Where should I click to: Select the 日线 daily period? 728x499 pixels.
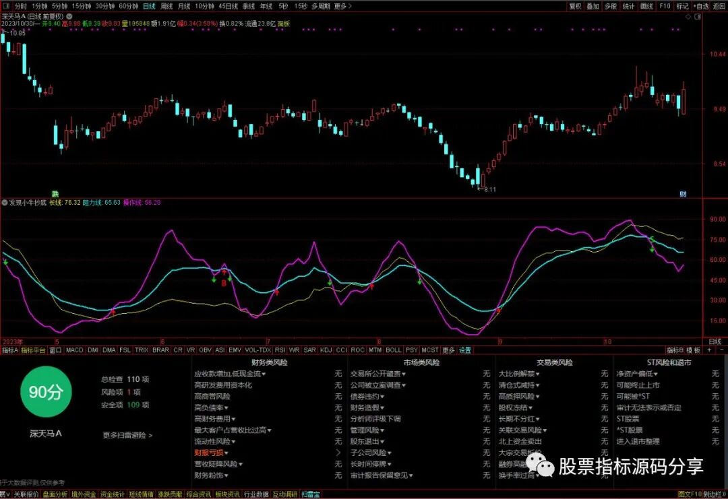click(149, 6)
